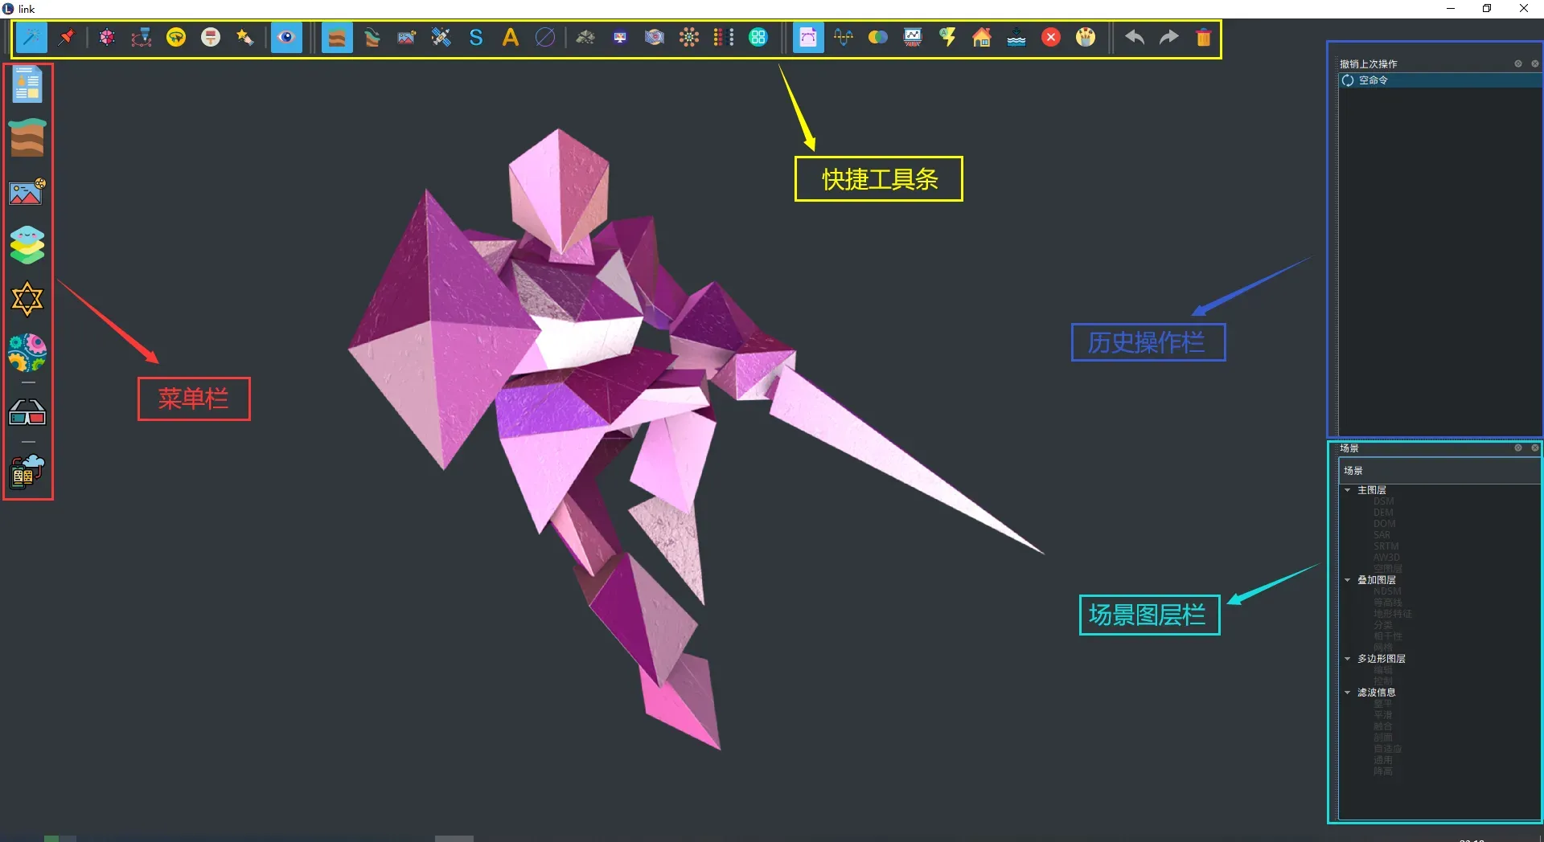Select the orange letter A tool
Image resolution: width=1544 pixels, height=842 pixels.
coord(510,38)
